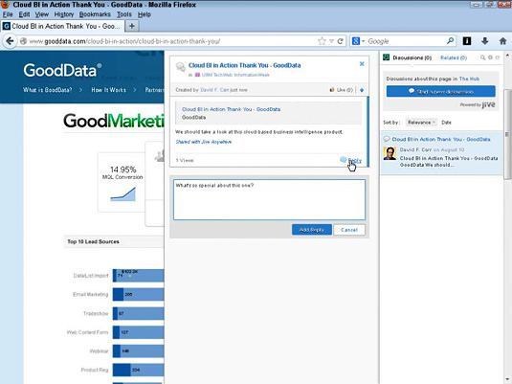Screen dimensions: 512x384
Task: Click the 'Webinar' chart label
Action: coord(99,351)
